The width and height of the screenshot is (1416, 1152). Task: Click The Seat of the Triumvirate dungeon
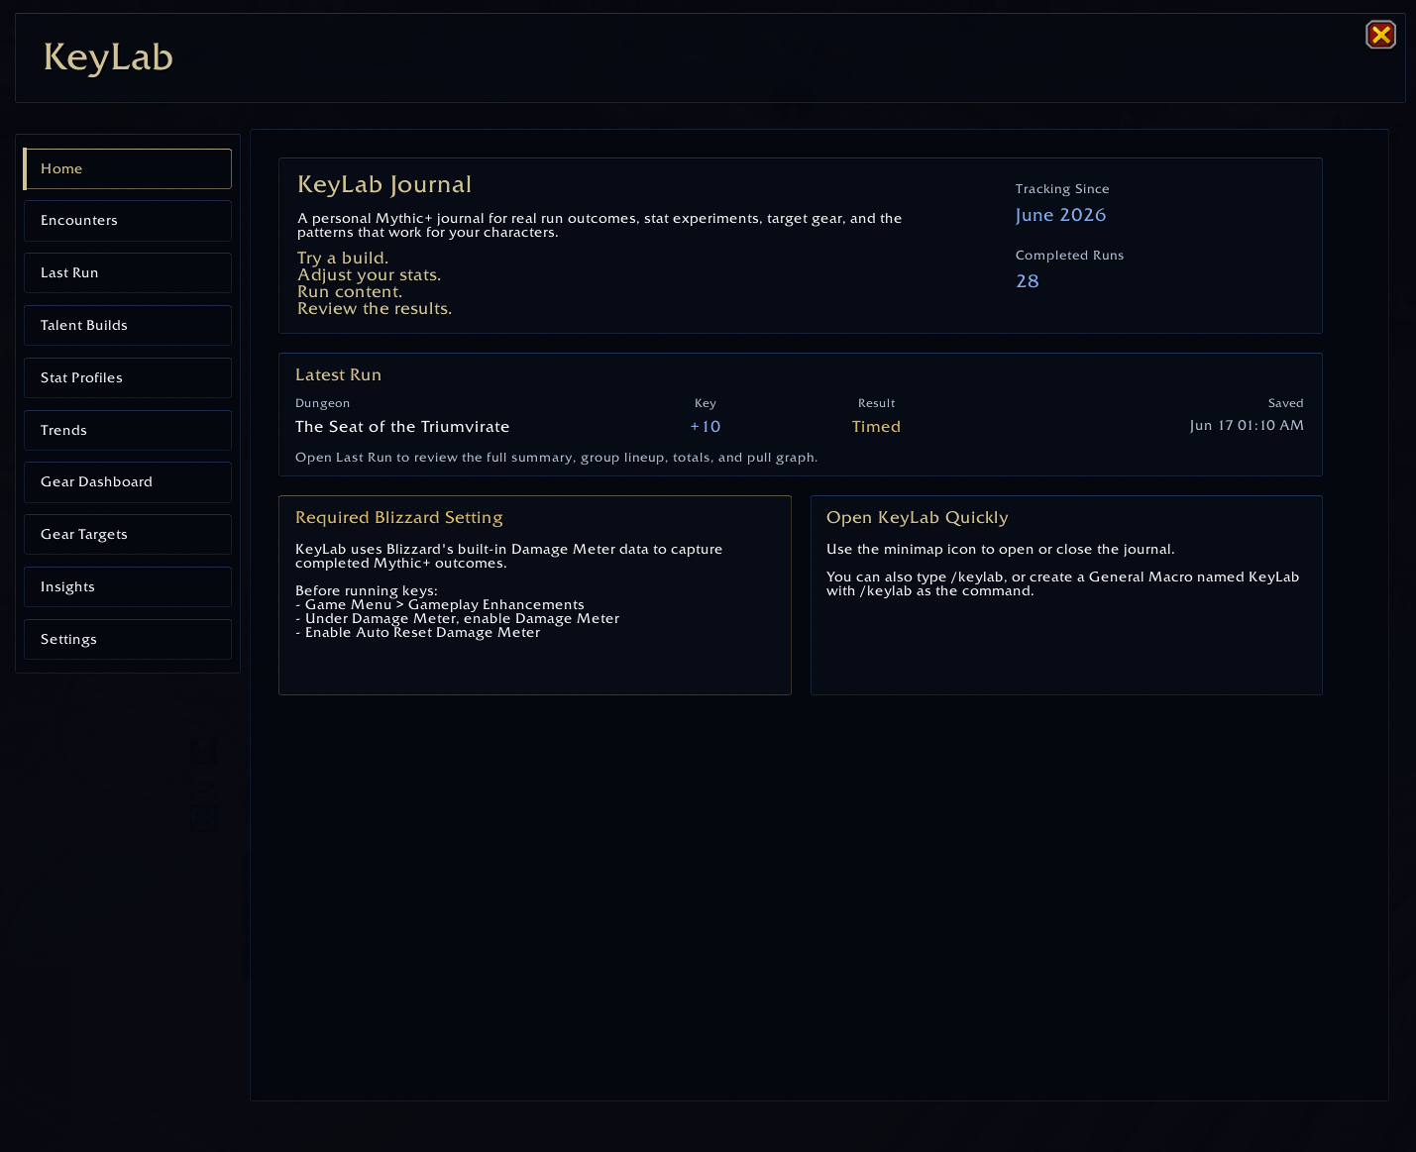pyautogui.click(x=402, y=427)
